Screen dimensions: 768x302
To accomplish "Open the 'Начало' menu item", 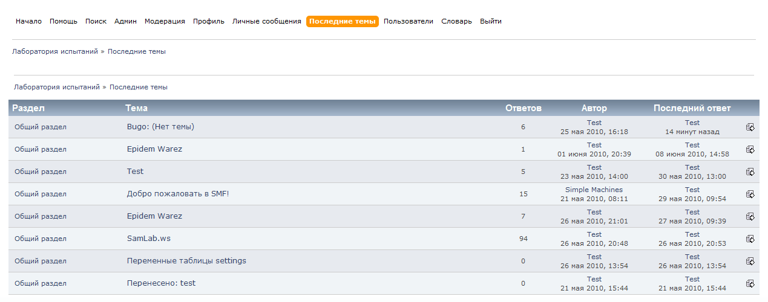I will 28,21.
